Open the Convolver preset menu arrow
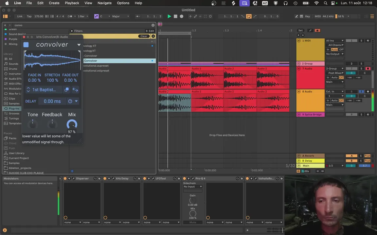 79,45
